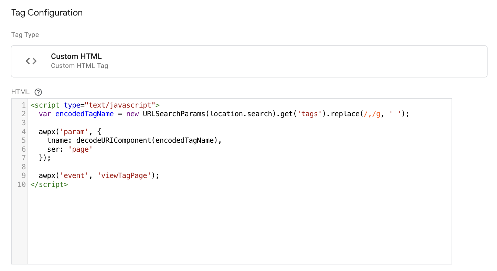Screen dimensions: 497x271
Task: Open the HTML help question mark icon
Action: point(38,92)
